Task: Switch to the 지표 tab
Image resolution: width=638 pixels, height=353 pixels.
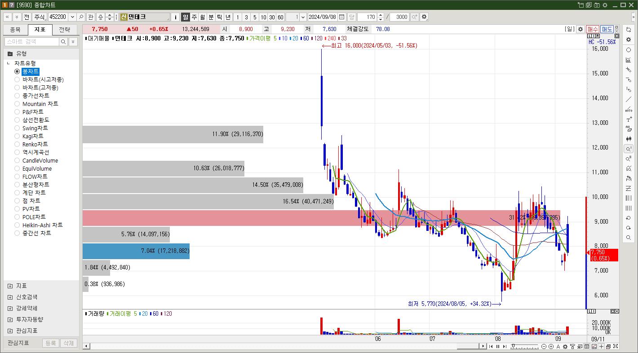Action: pos(40,30)
